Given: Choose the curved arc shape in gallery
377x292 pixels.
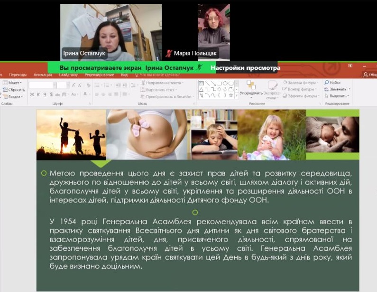Looking at the screenshot, I should coord(208,95).
